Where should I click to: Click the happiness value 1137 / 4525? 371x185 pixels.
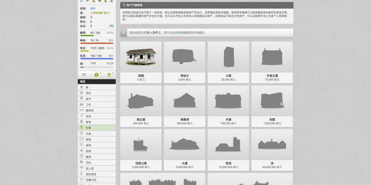[97, 48]
